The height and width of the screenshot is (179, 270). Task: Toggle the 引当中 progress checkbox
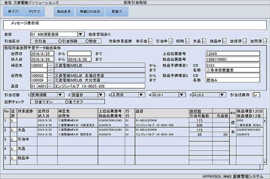click(x=170, y=41)
